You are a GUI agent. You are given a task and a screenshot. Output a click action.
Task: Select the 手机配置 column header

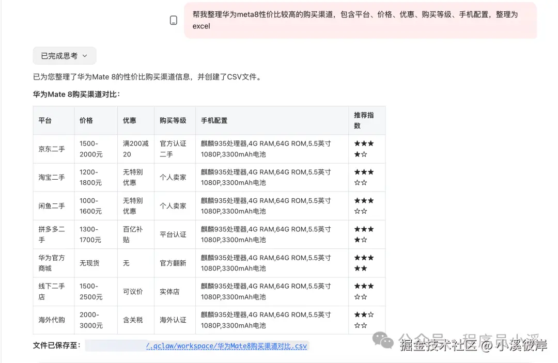[272, 120]
